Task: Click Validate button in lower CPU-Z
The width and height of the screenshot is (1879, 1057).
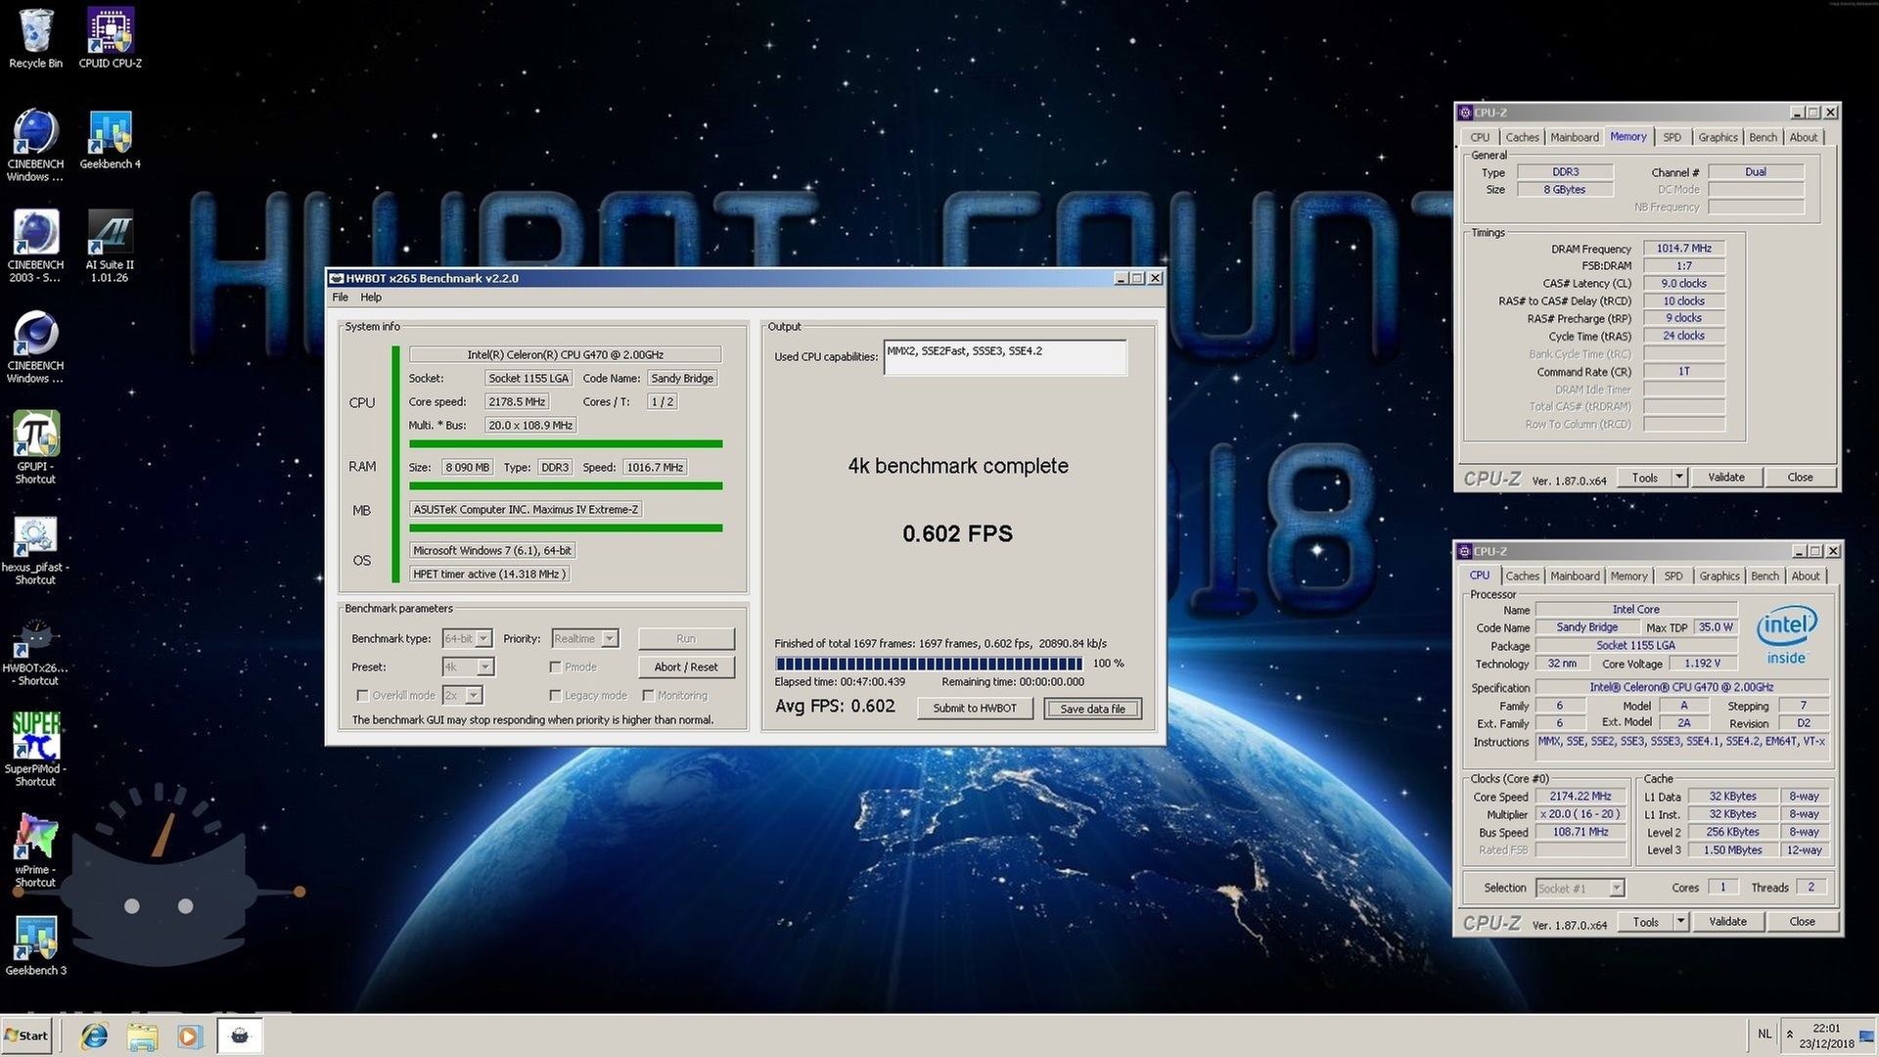Action: [1727, 922]
